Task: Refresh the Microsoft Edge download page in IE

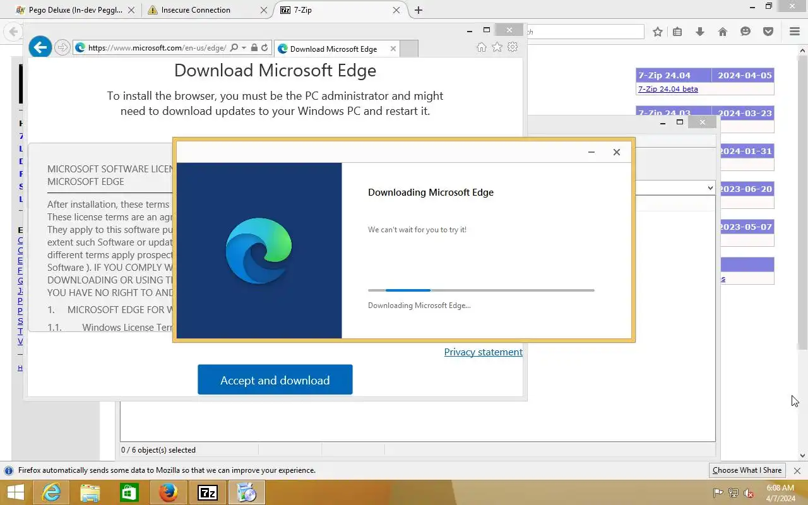Action: pos(264,47)
